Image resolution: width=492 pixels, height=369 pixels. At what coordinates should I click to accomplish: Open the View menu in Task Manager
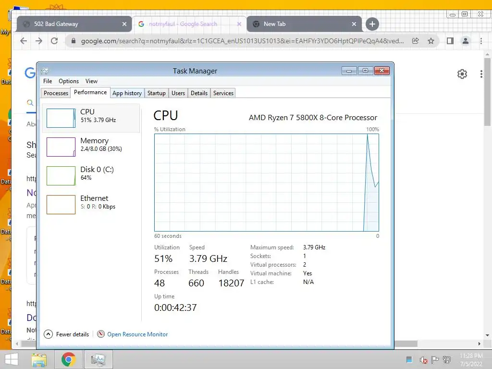click(x=91, y=81)
